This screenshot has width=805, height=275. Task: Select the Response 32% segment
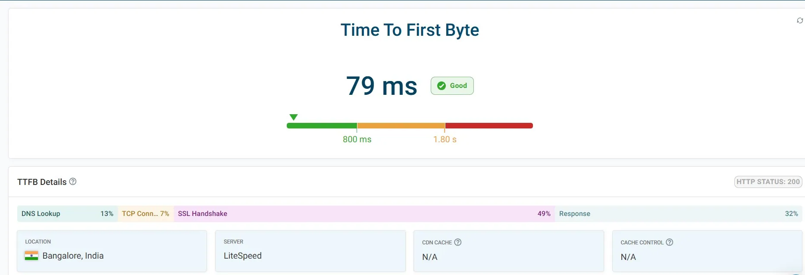tap(679, 214)
